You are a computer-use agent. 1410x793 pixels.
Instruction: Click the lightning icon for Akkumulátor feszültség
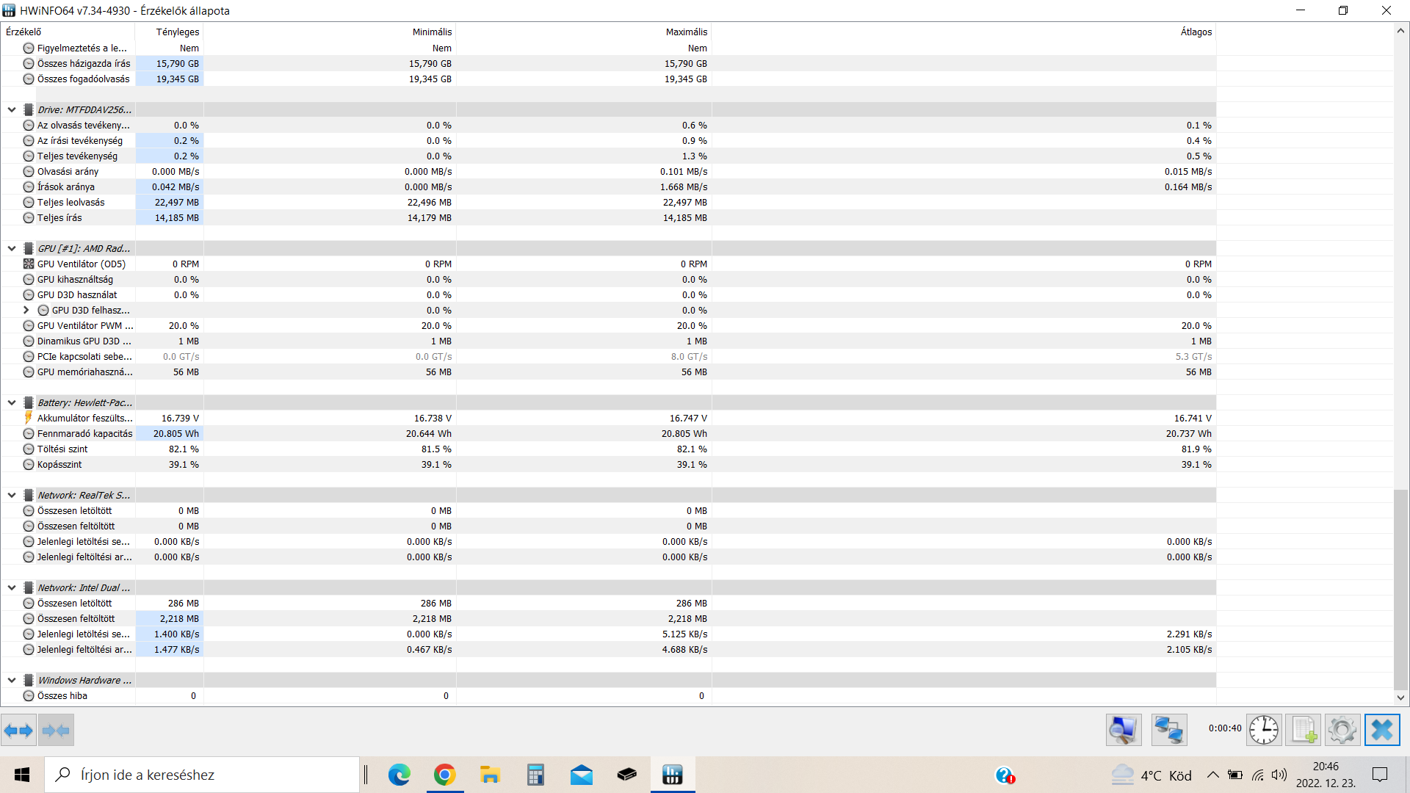[29, 418]
